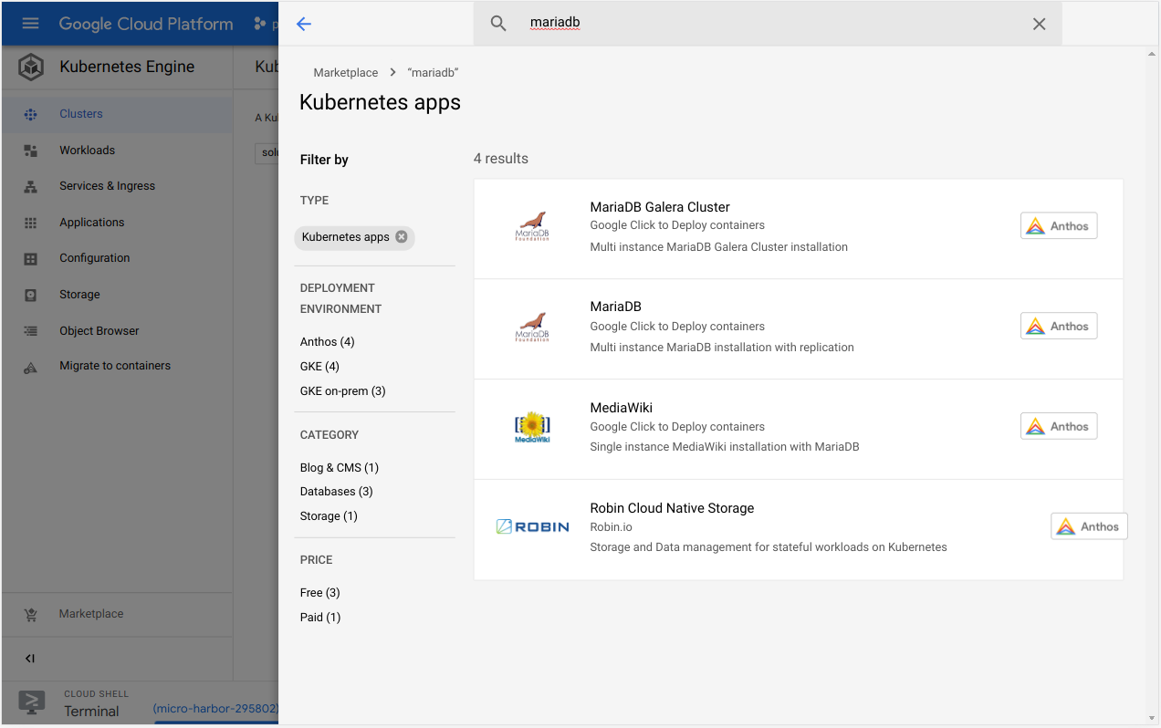1161x728 pixels.
Task: Collapse the left sidebar panel
Action: coord(30,659)
